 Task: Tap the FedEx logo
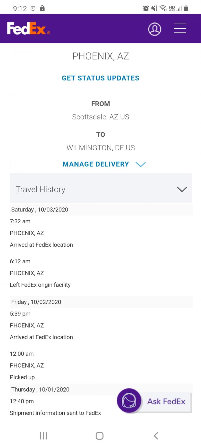click(x=28, y=29)
